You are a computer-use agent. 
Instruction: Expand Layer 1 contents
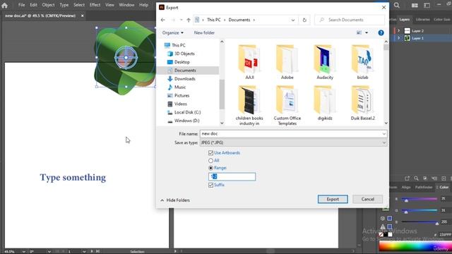[398, 38]
